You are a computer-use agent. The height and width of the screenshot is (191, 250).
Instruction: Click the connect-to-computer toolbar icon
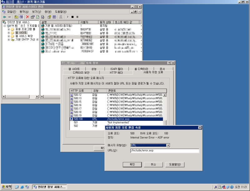61,17
